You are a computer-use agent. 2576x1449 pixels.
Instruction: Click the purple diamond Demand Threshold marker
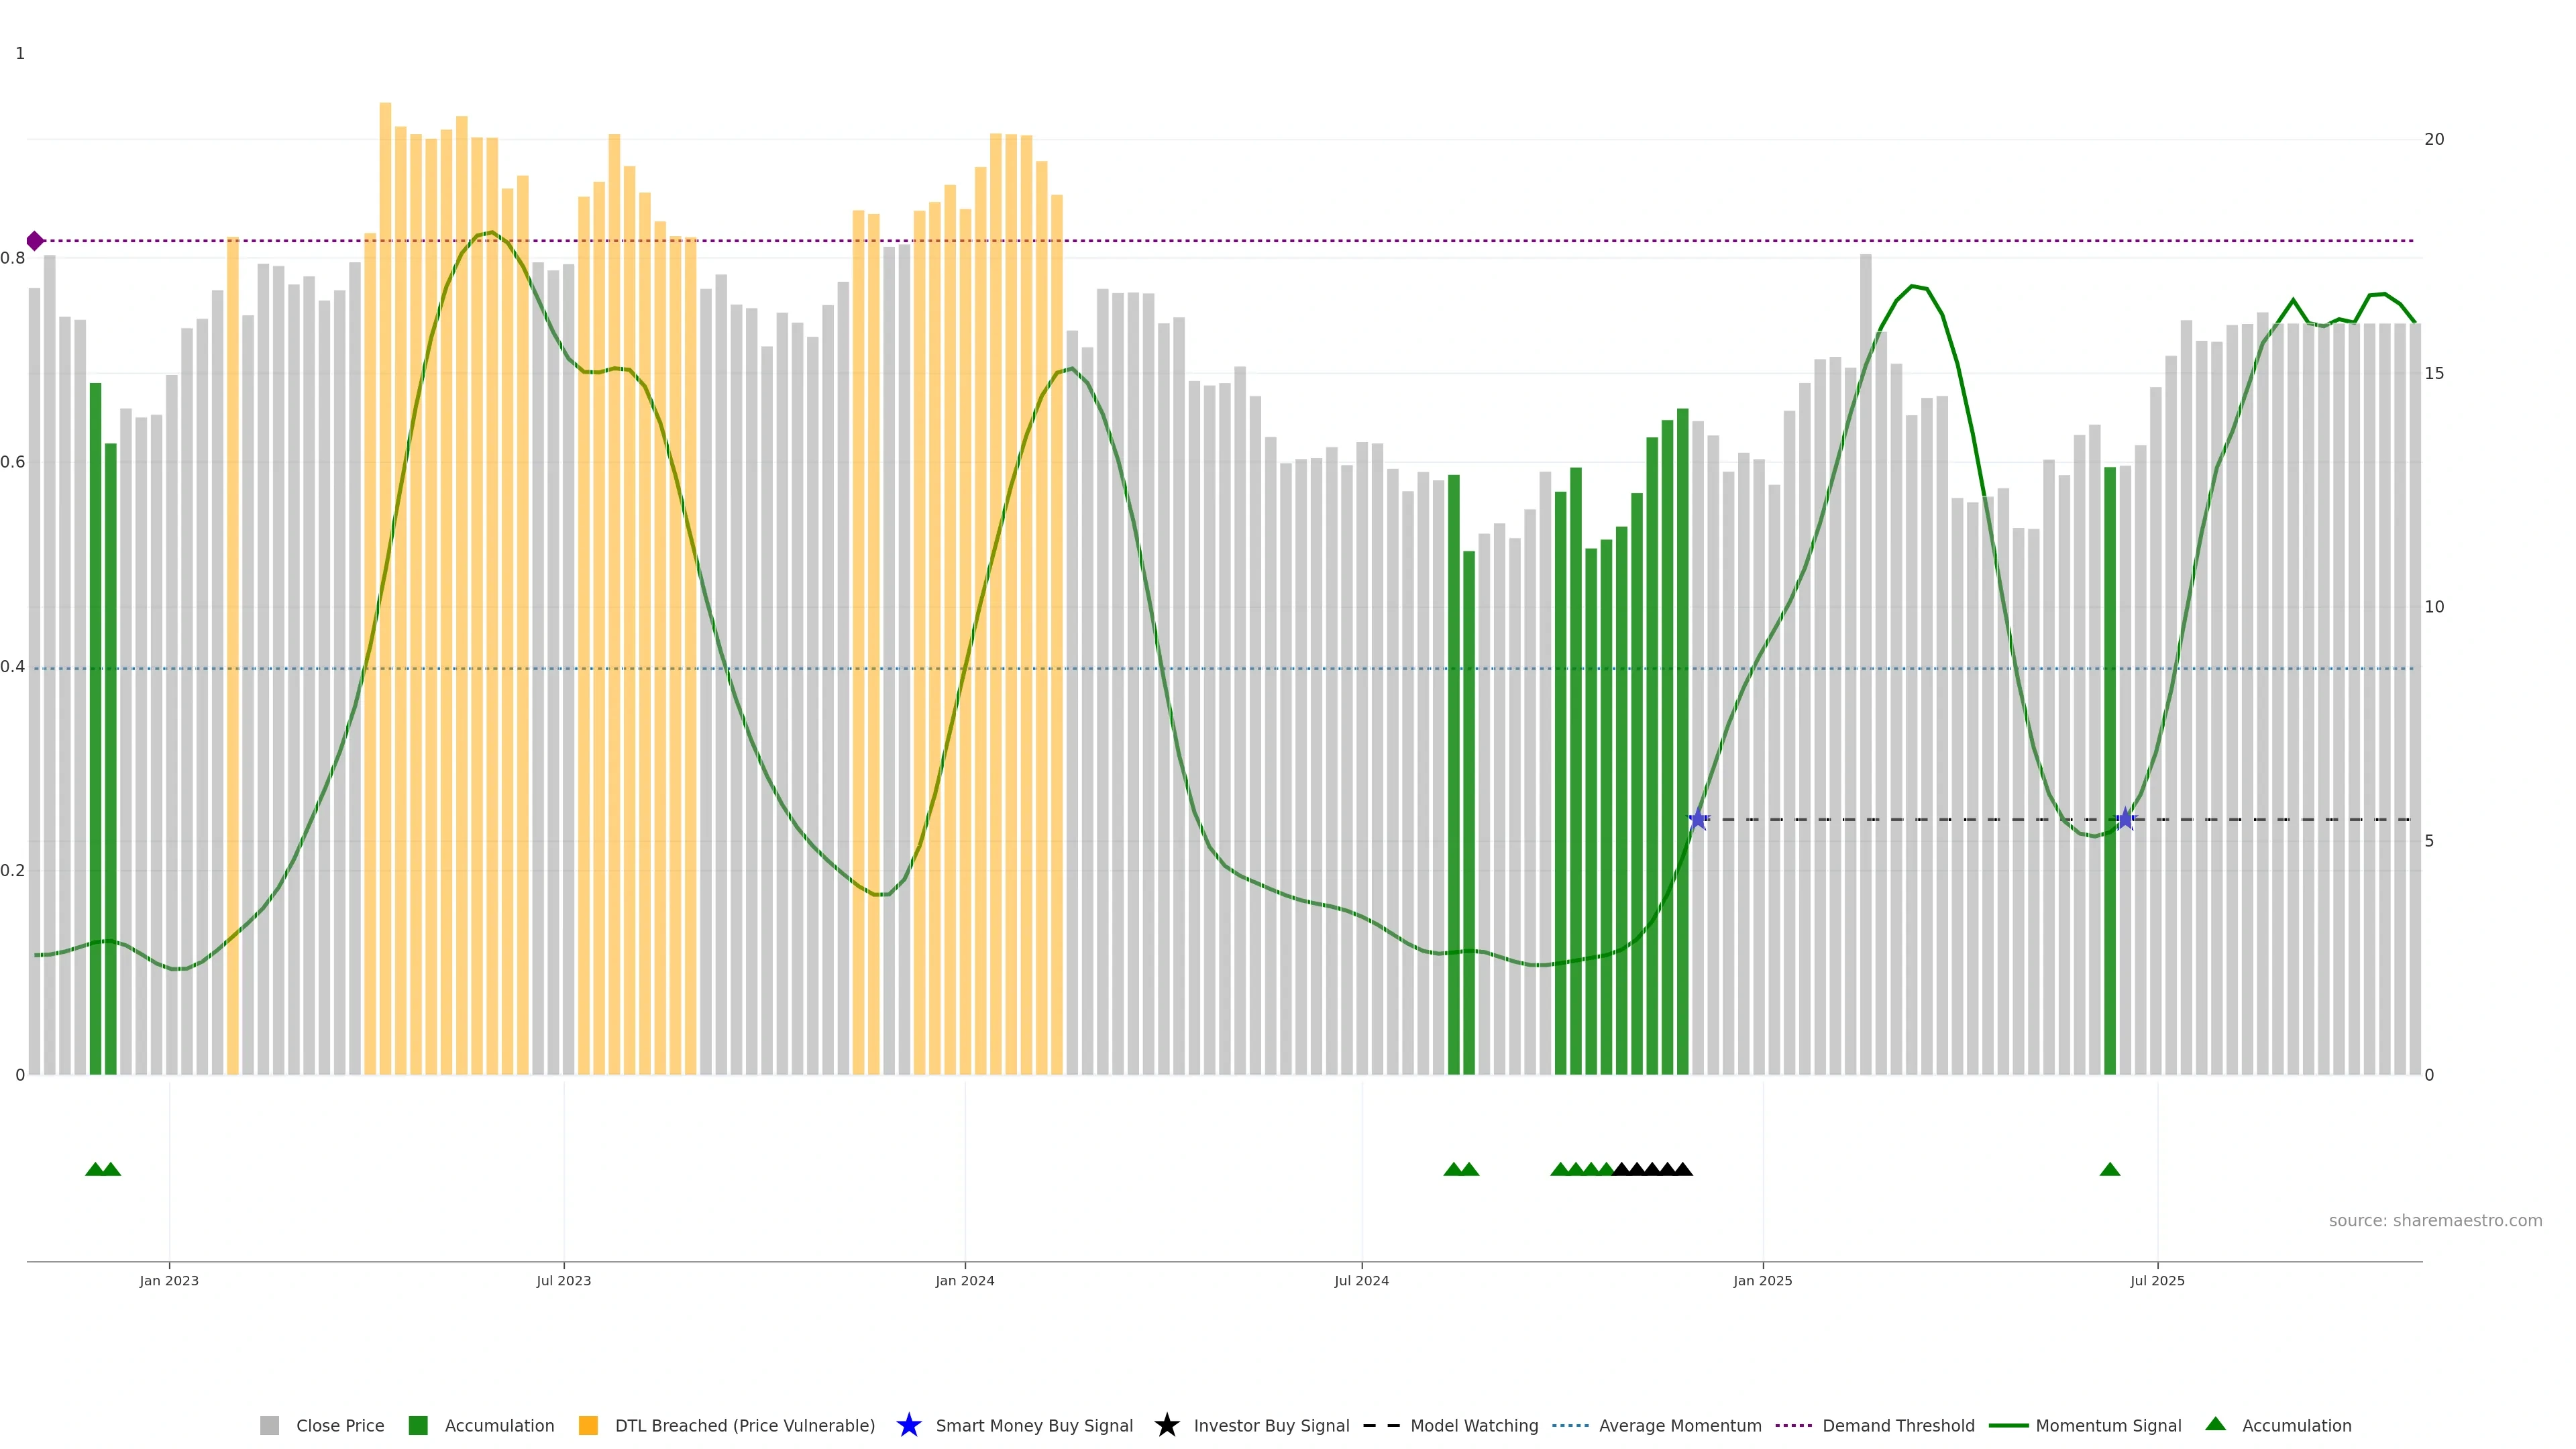click(35, 241)
